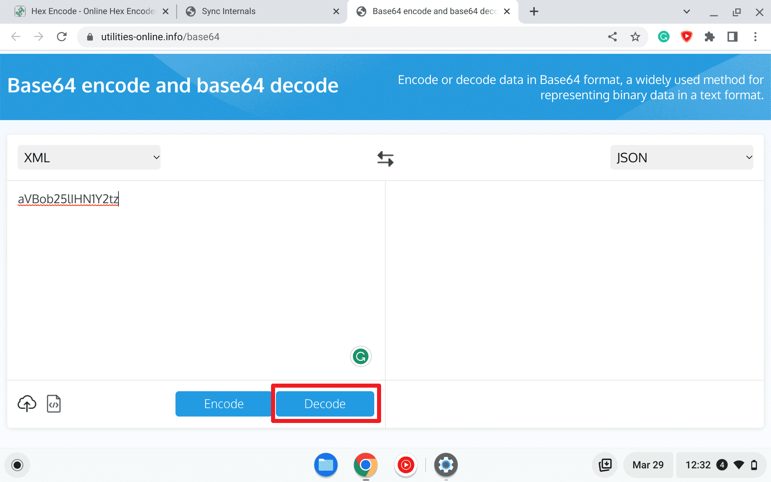The width and height of the screenshot is (771, 482).
Task: Restore the browser window size
Action: coord(736,12)
